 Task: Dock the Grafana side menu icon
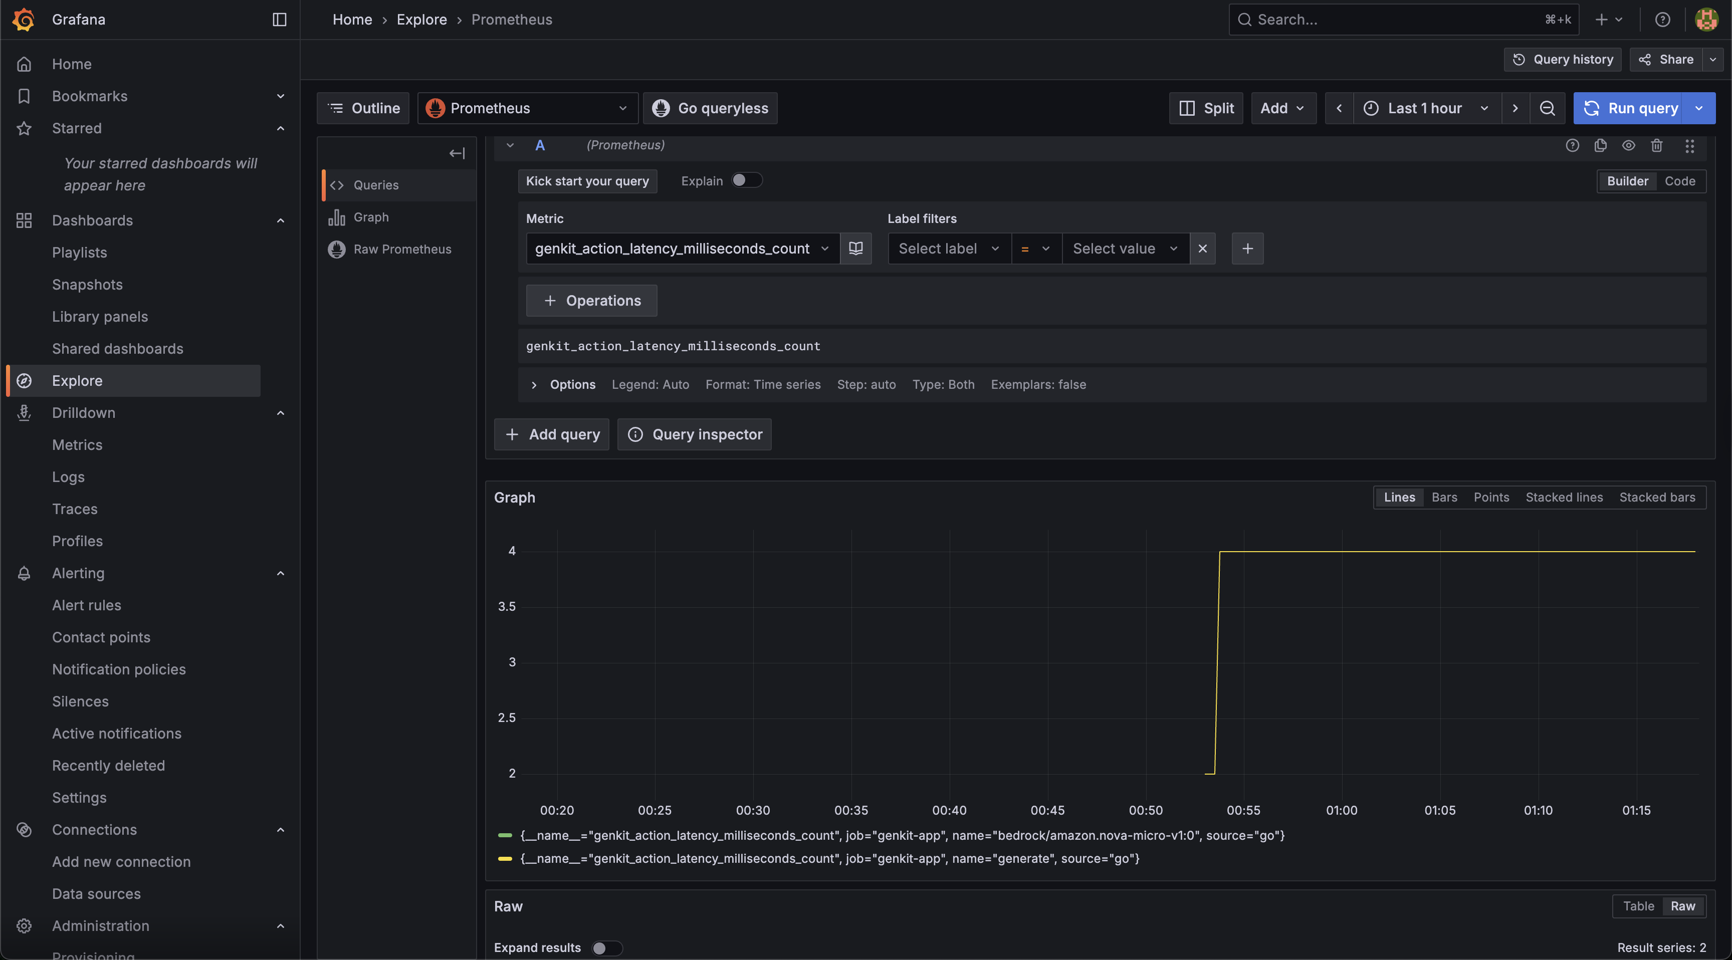point(280,20)
